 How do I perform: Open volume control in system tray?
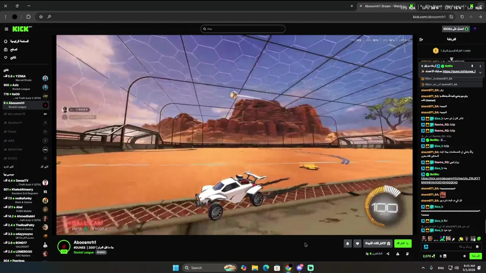pos(457,268)
